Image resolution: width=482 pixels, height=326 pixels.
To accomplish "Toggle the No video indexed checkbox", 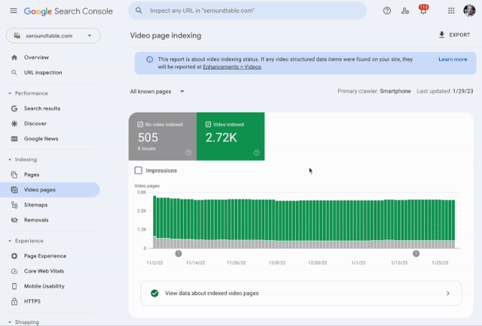I will point(140,124).
